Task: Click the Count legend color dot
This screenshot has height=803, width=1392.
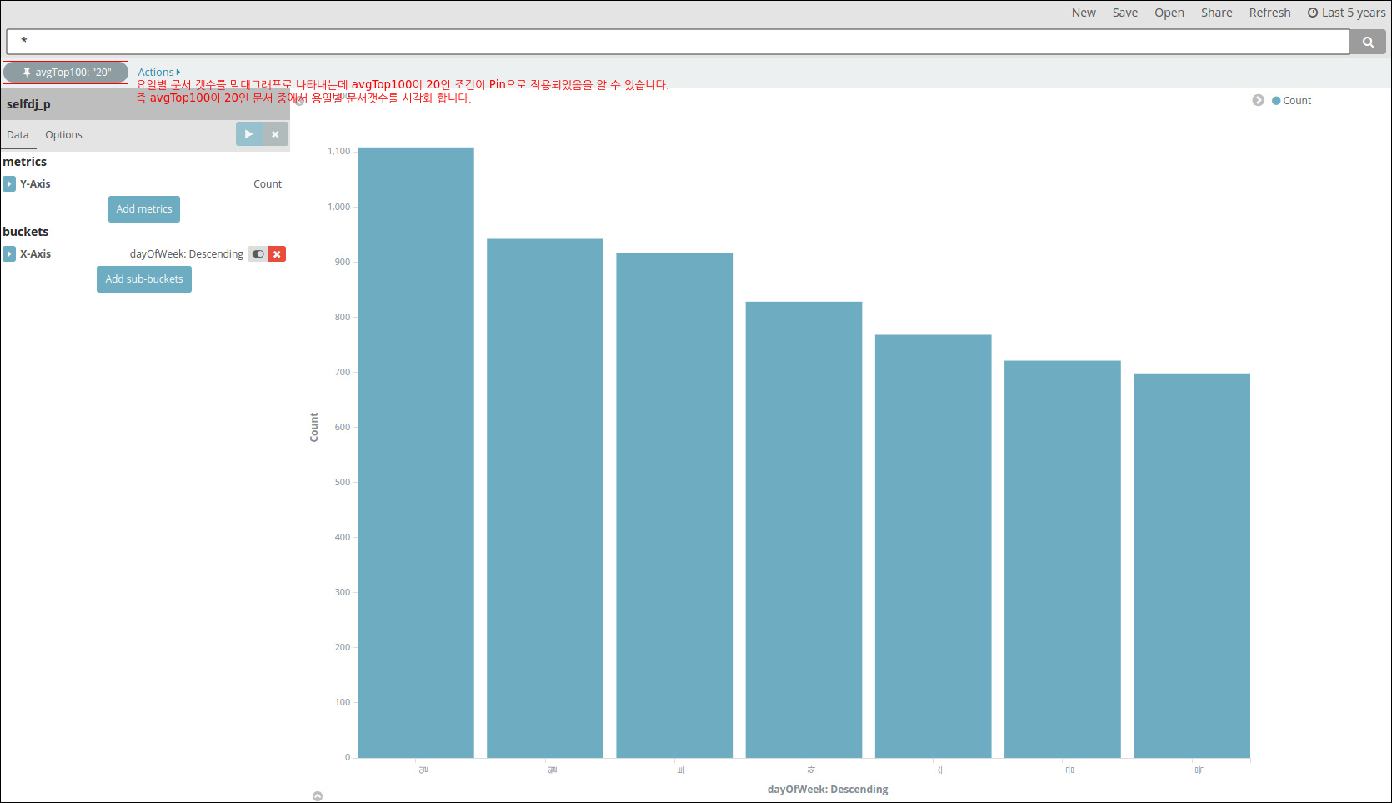Action: tap(1276, 101)
